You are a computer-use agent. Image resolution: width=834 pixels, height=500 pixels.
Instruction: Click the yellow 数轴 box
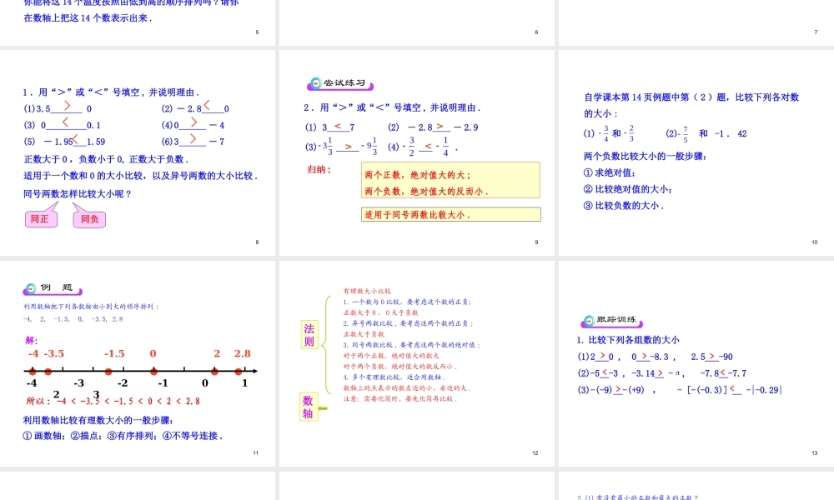(x=308, y=407)
